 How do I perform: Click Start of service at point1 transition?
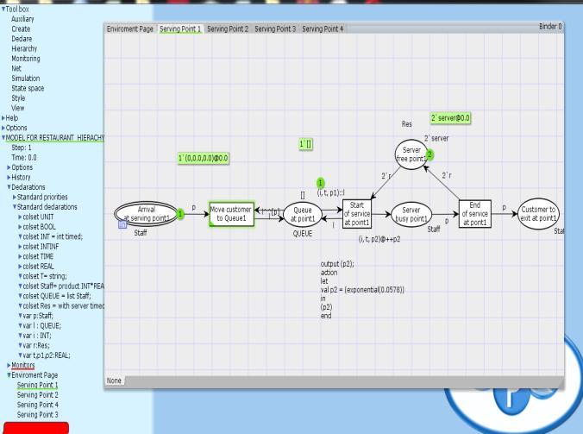point(356,214)
